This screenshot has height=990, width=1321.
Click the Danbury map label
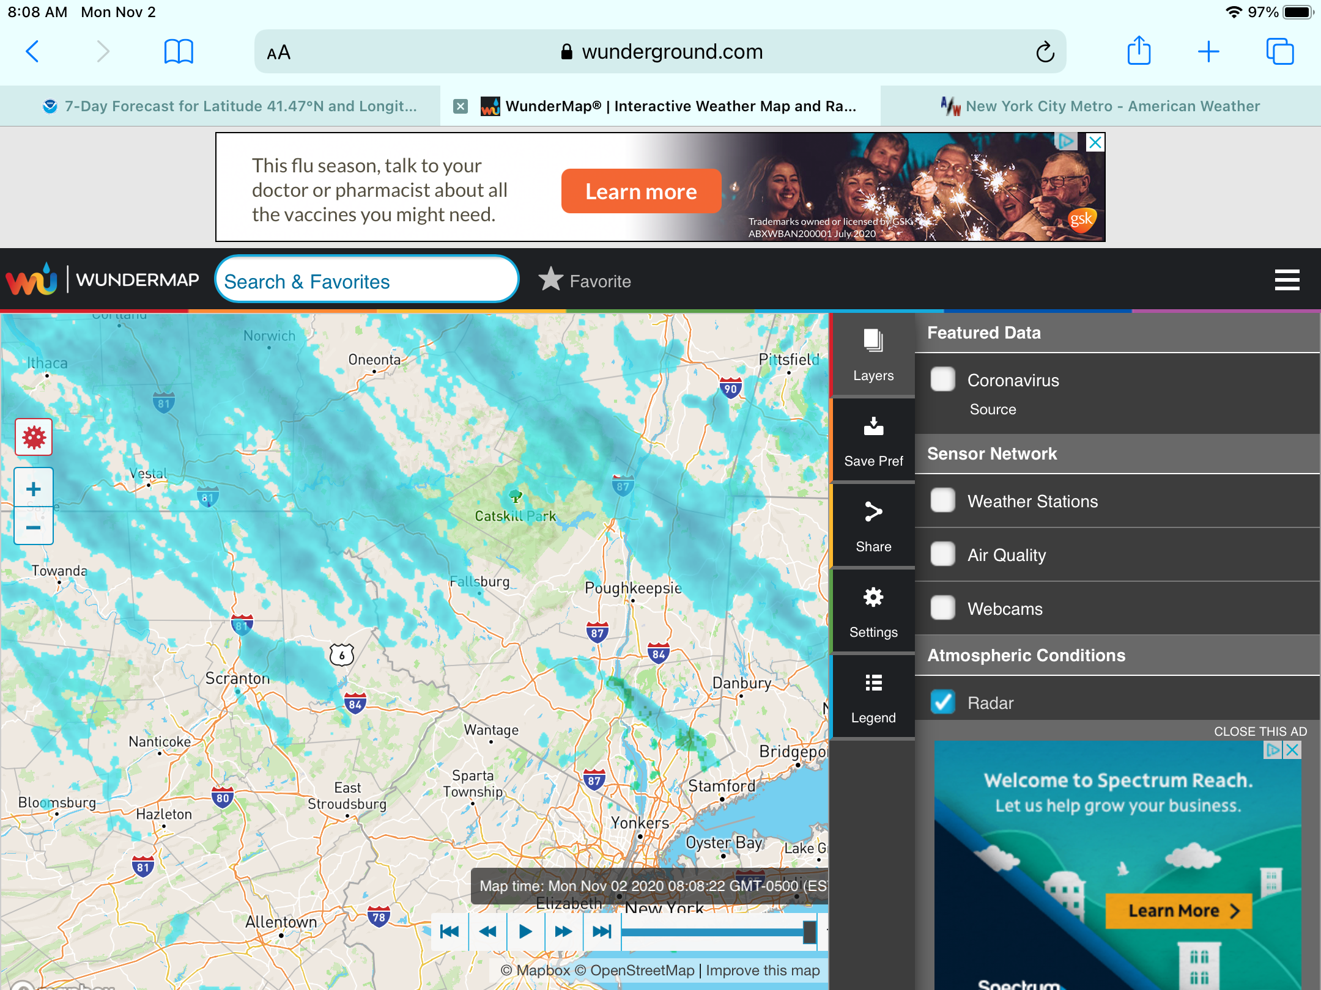742,682
